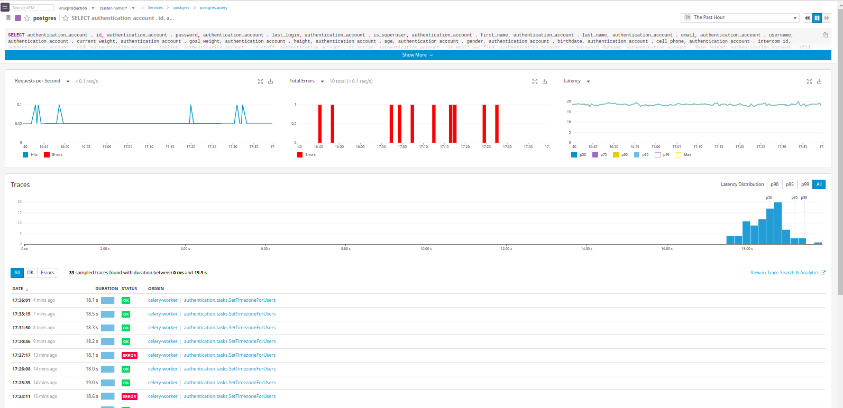843x408 pixels.
Task: Toggle p90 series in Latency legend
Action: (x=620, y=155)
